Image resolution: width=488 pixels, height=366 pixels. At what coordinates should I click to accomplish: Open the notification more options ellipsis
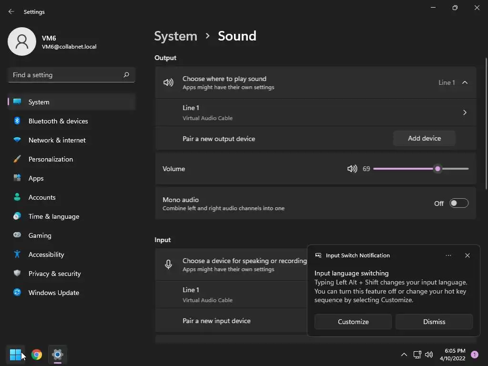(x=448, y=255)
